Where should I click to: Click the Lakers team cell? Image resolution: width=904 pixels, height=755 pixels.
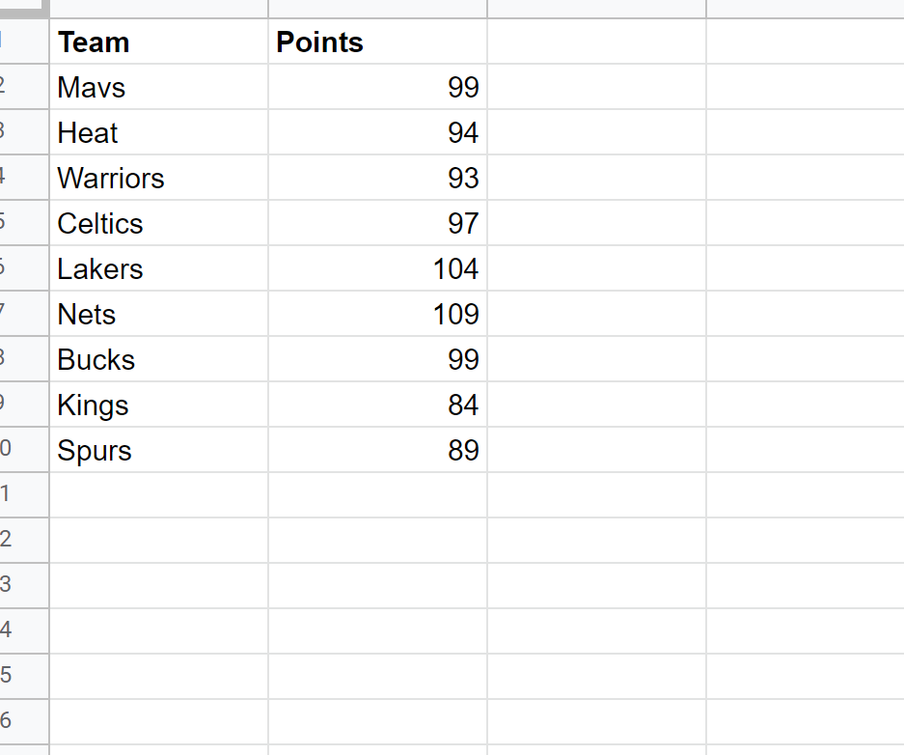158,269
